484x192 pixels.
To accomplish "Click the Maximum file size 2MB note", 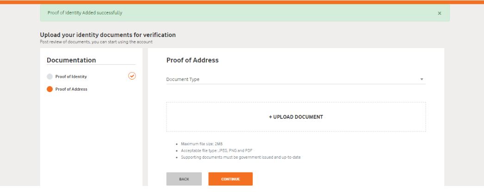I will pyautogui.click(x=202, y=144).
